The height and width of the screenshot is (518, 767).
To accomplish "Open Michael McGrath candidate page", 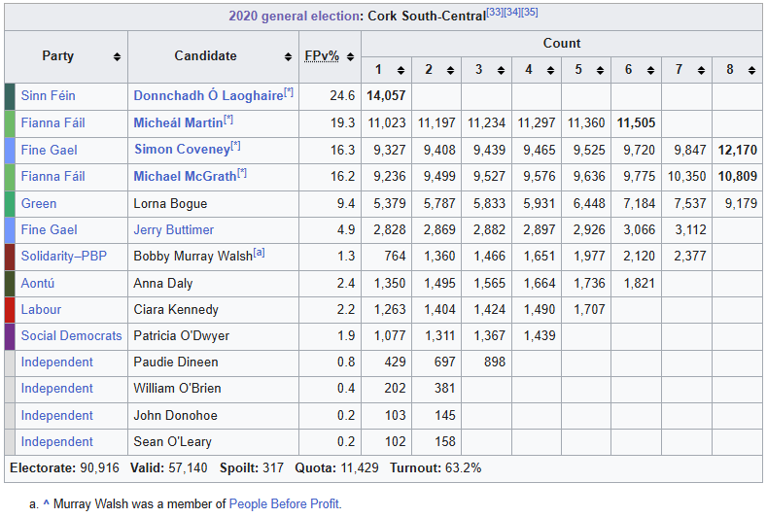I will pos(185,177).
